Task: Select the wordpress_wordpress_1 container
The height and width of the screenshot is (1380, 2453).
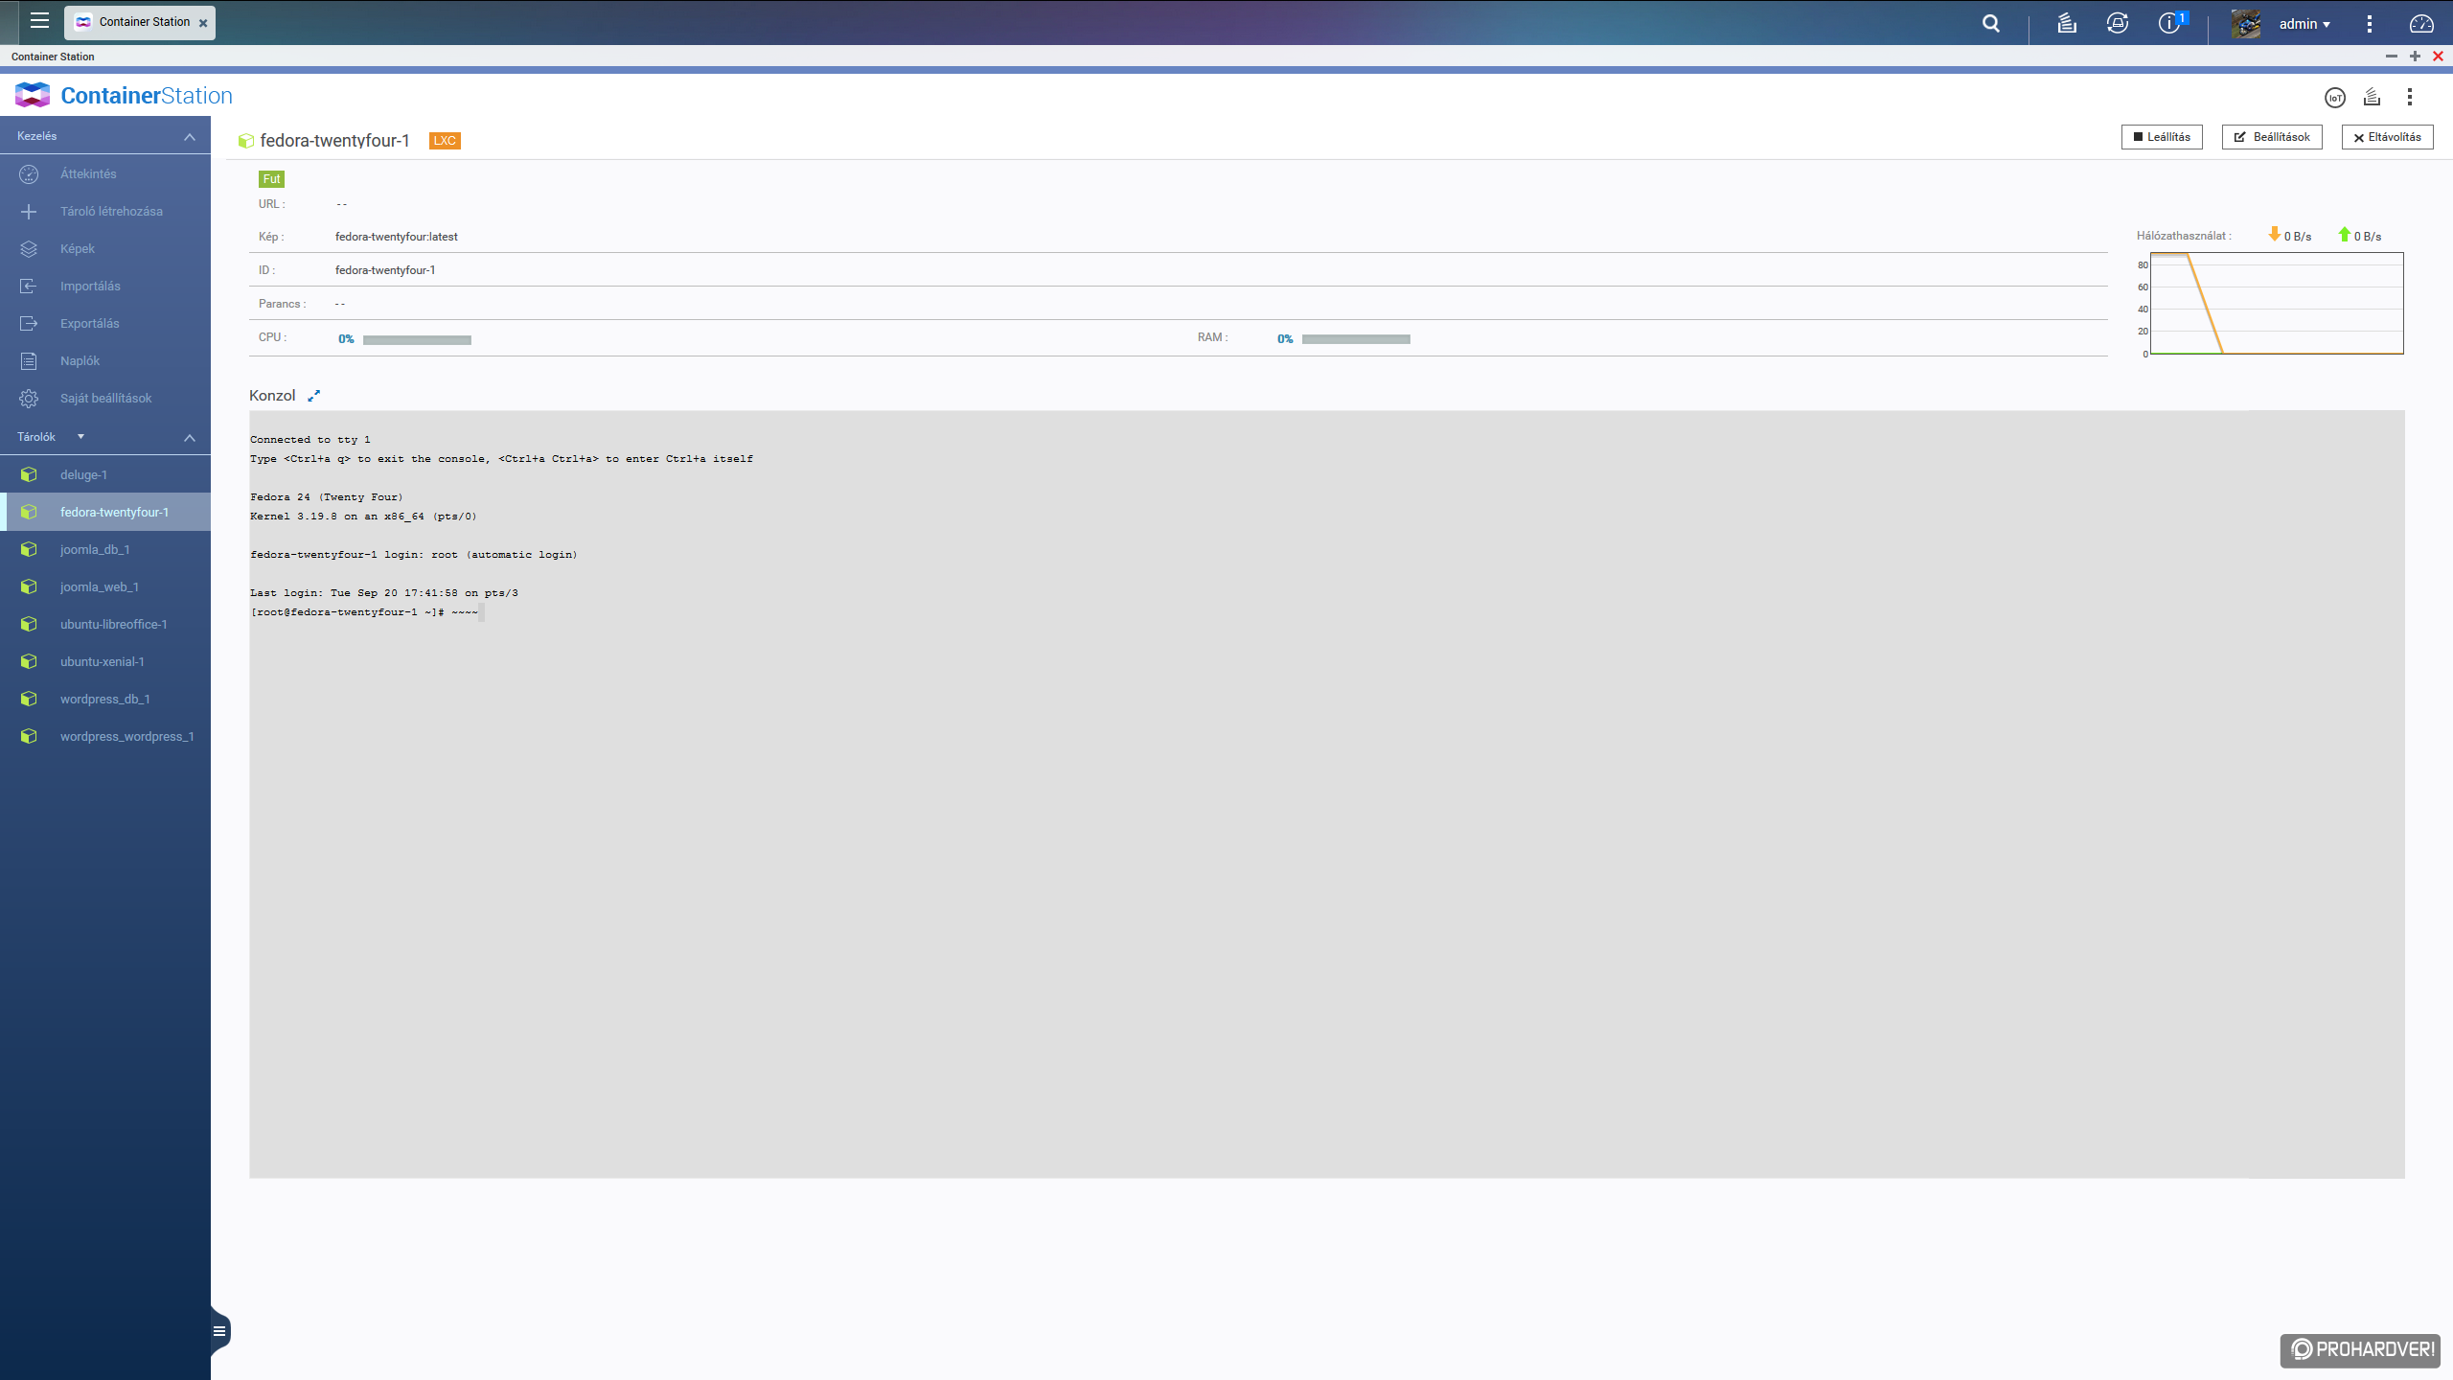Action: point(105,736)
